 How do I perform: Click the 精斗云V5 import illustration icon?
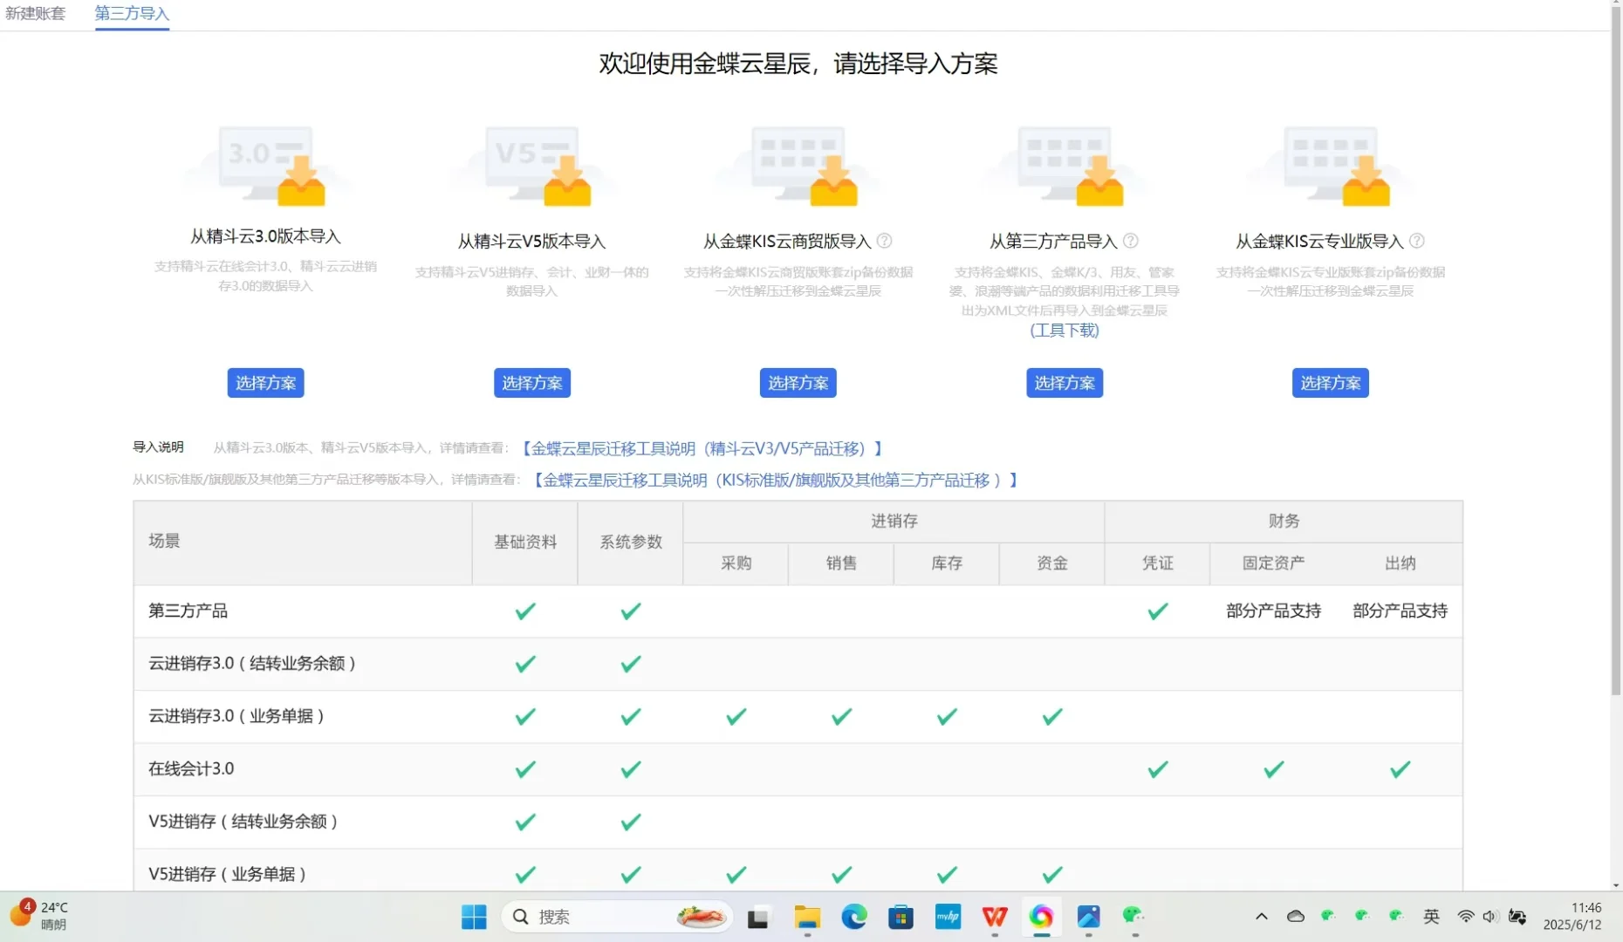[531, 166]
